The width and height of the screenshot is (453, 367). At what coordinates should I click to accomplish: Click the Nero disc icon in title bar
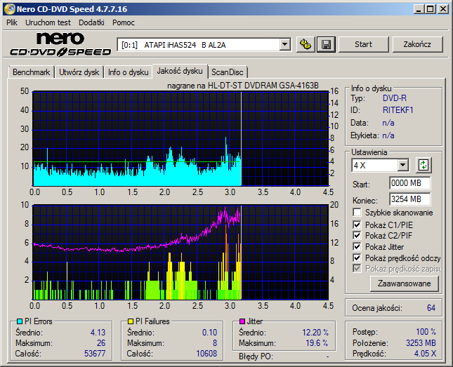[9, 9]
